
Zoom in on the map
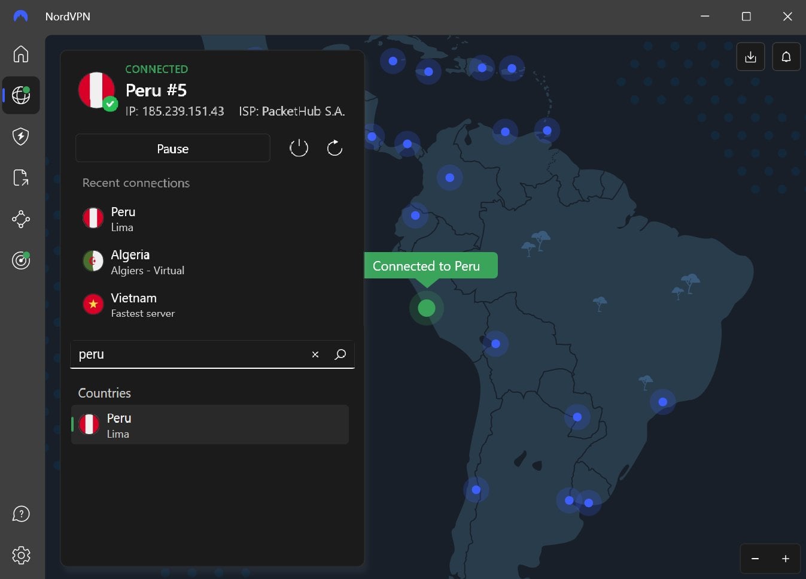pos(786,558)
